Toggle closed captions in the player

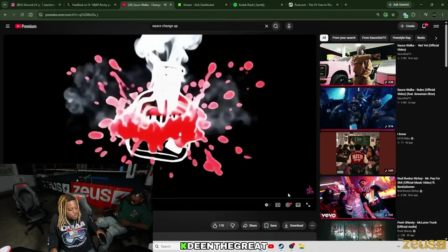tap(278, 205)
